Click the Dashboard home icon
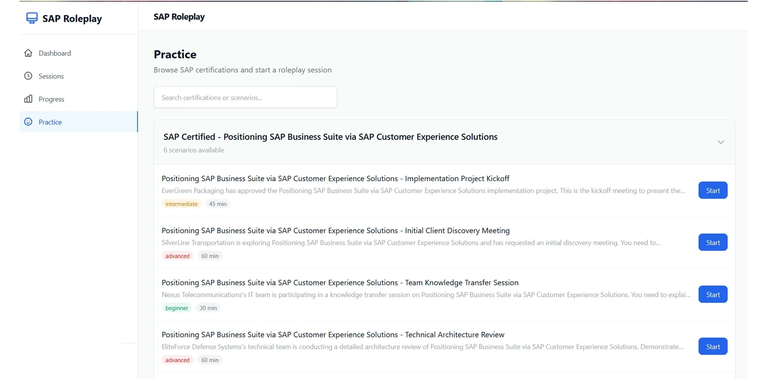 (28, 53)
